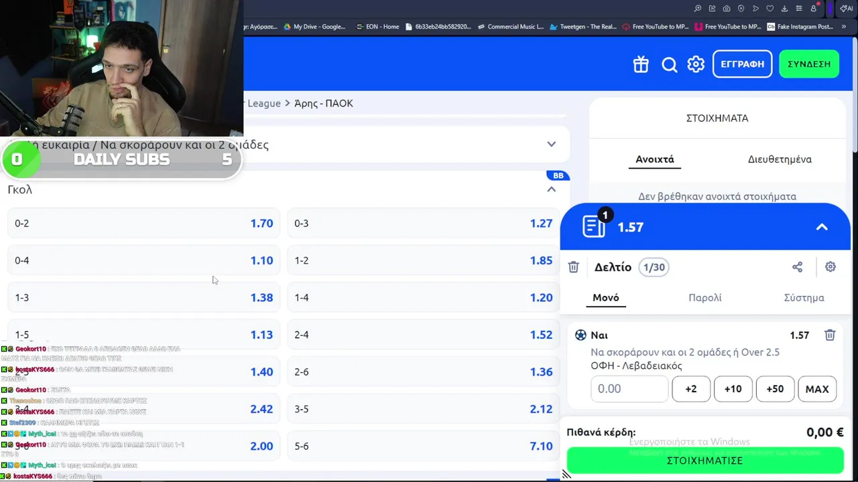
Task: Collapse the Γκολ market section
Action: (551, 189)
